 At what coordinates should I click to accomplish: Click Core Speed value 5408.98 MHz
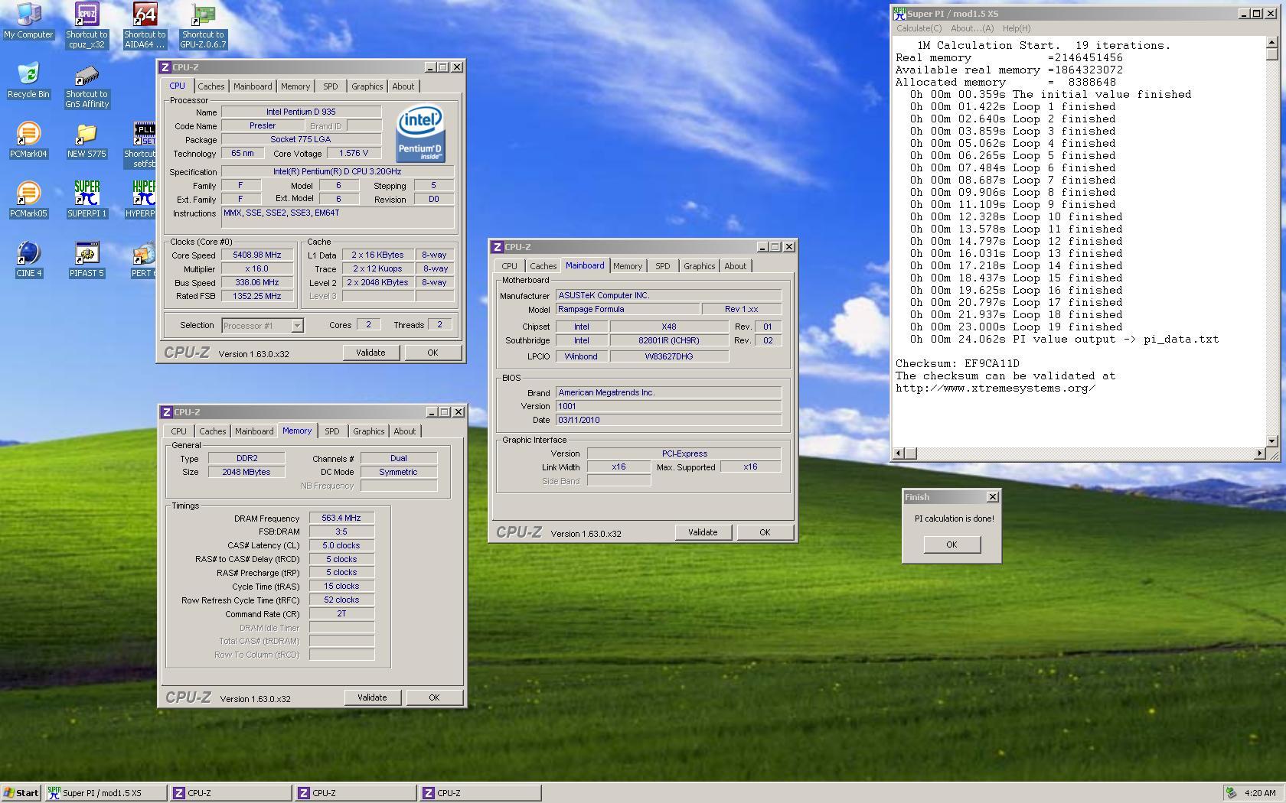257,255
